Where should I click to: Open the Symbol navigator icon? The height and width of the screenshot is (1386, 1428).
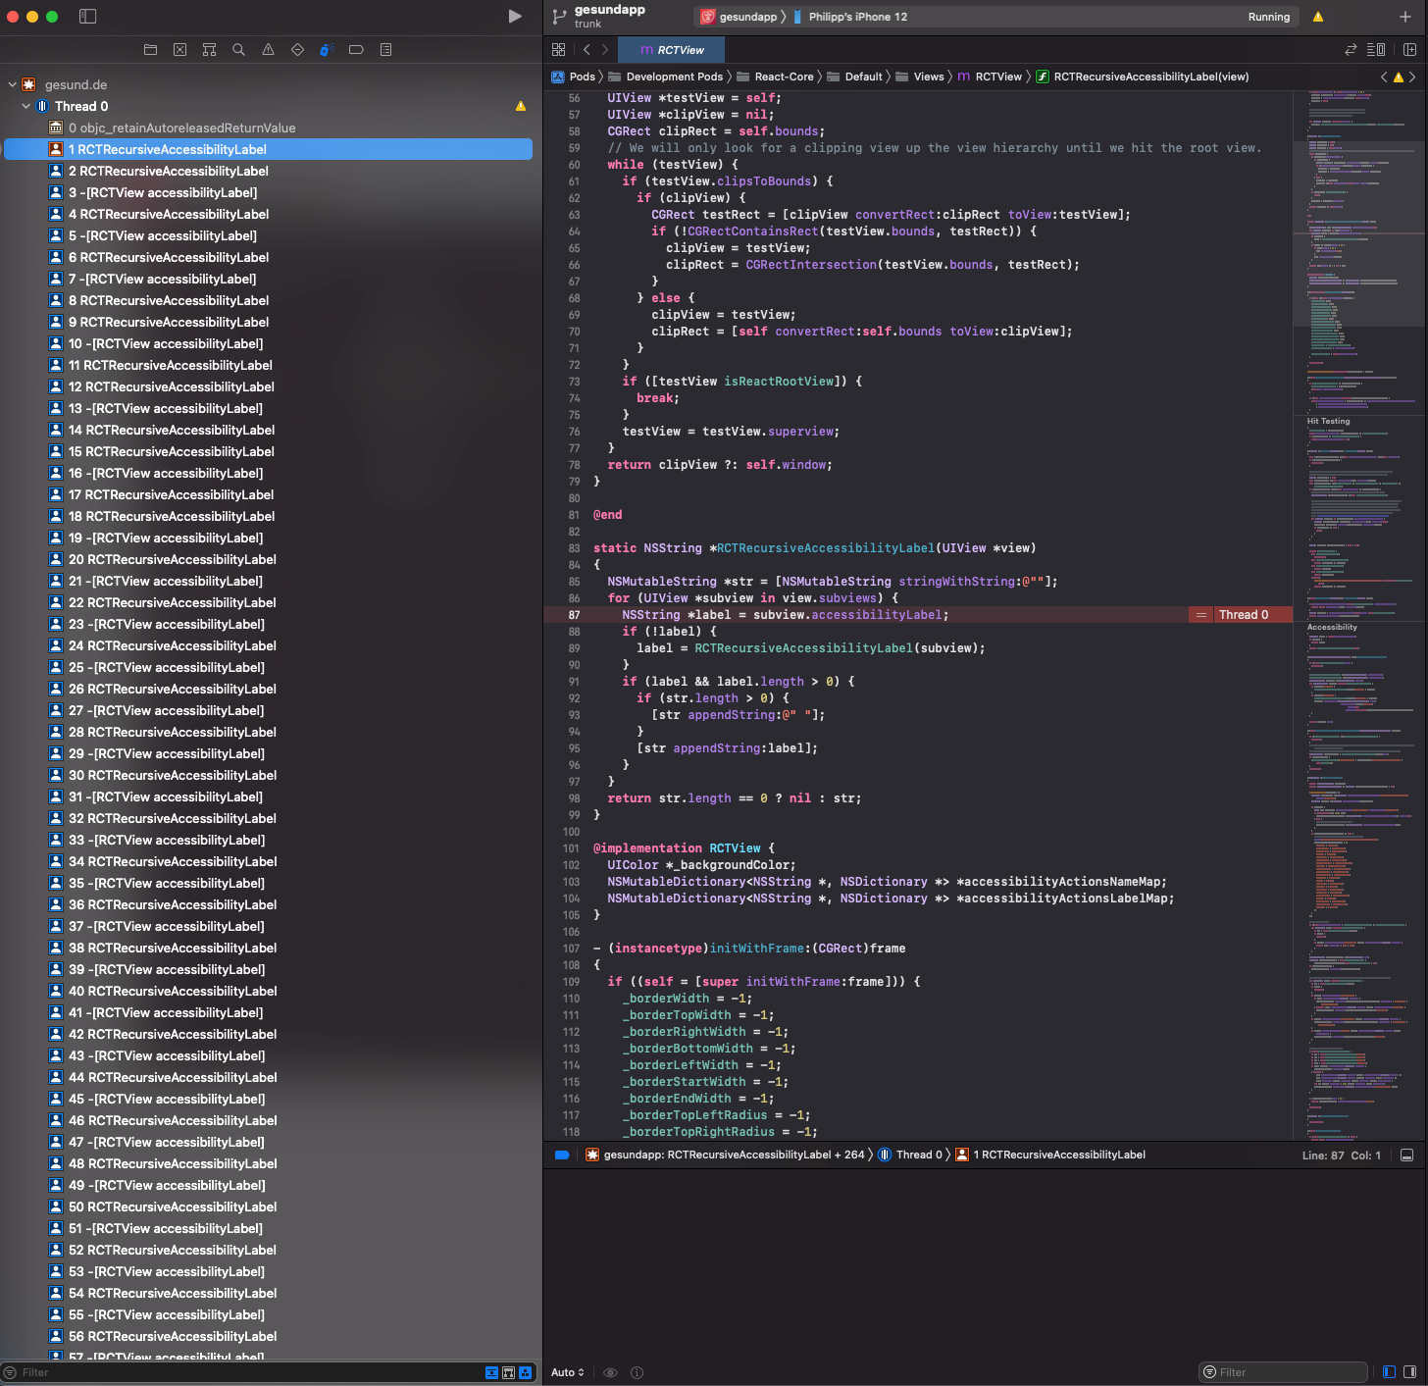coord(209,50)
